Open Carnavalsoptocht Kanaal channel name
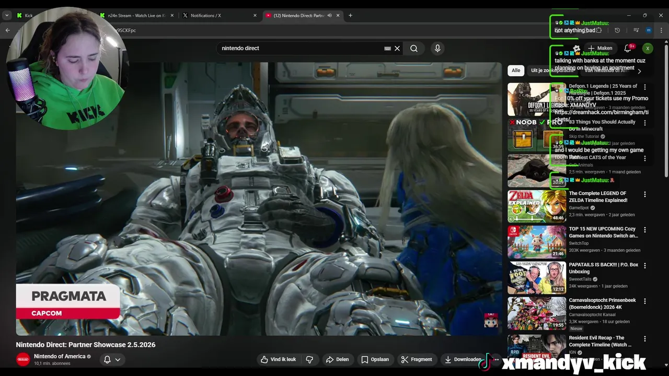 (x=593, y=314)
